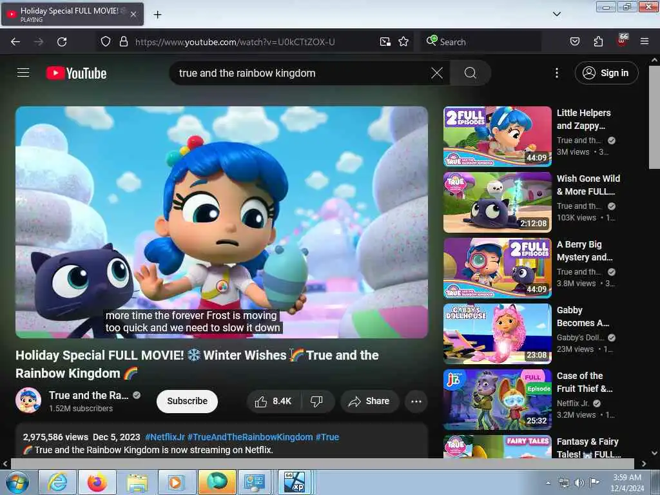
Task: Click the YouTube search magnifier button
Action: tap(470, 73)
